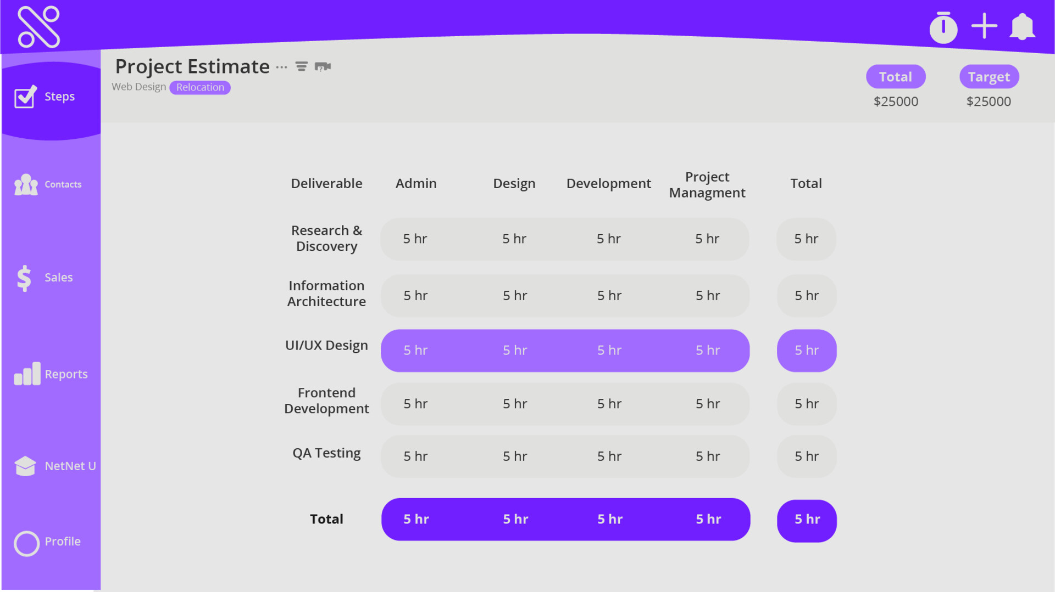
Task: Open Profile from the sidebar
Action: coord(62,542)
